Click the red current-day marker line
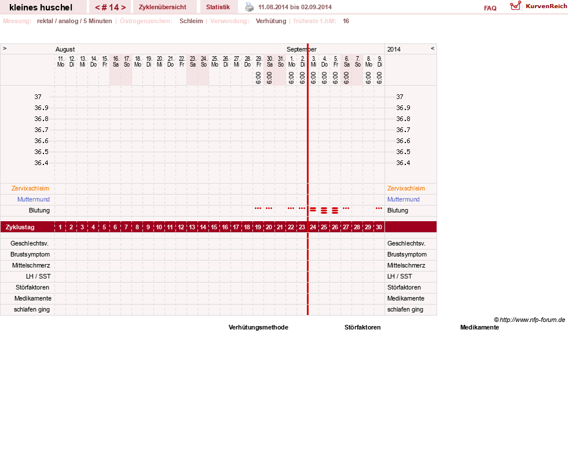Image resolution: width=568 pixels, height=454 pixels. pyautogui.click(x=307, y=180)
